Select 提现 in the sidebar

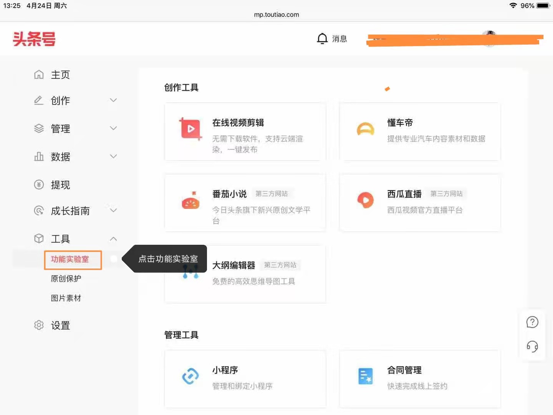point(60,185)
